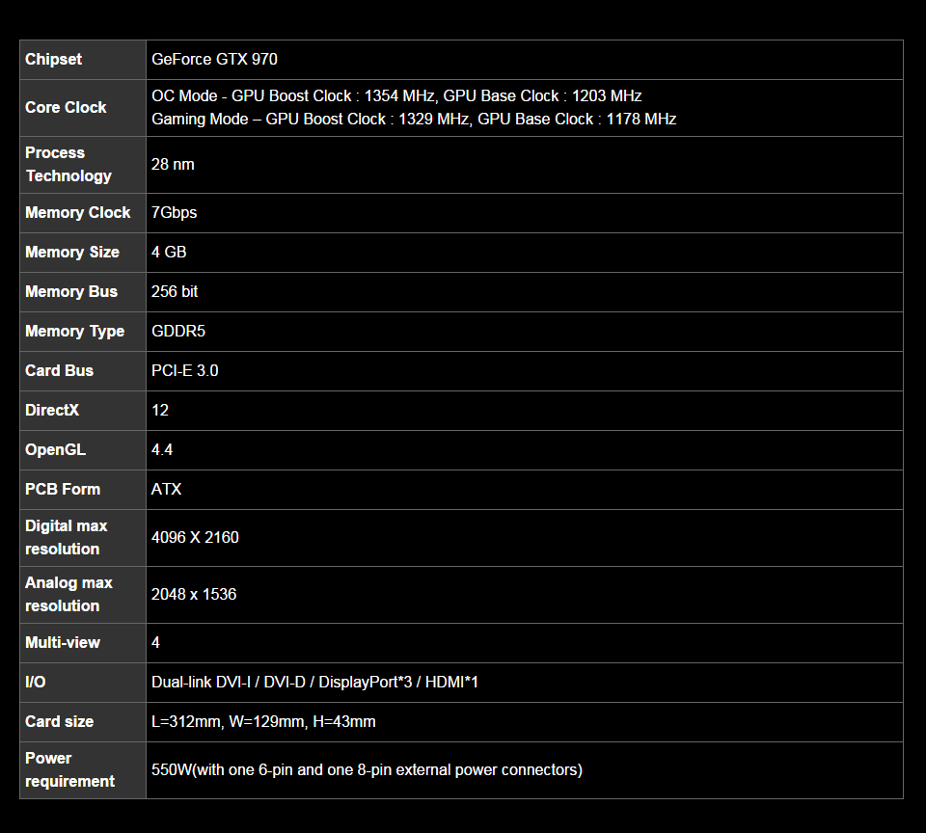The height and width of the screenshot is (833, 926).
Task: Select the OpenGL value 4.4
Action: pos(162,450)
